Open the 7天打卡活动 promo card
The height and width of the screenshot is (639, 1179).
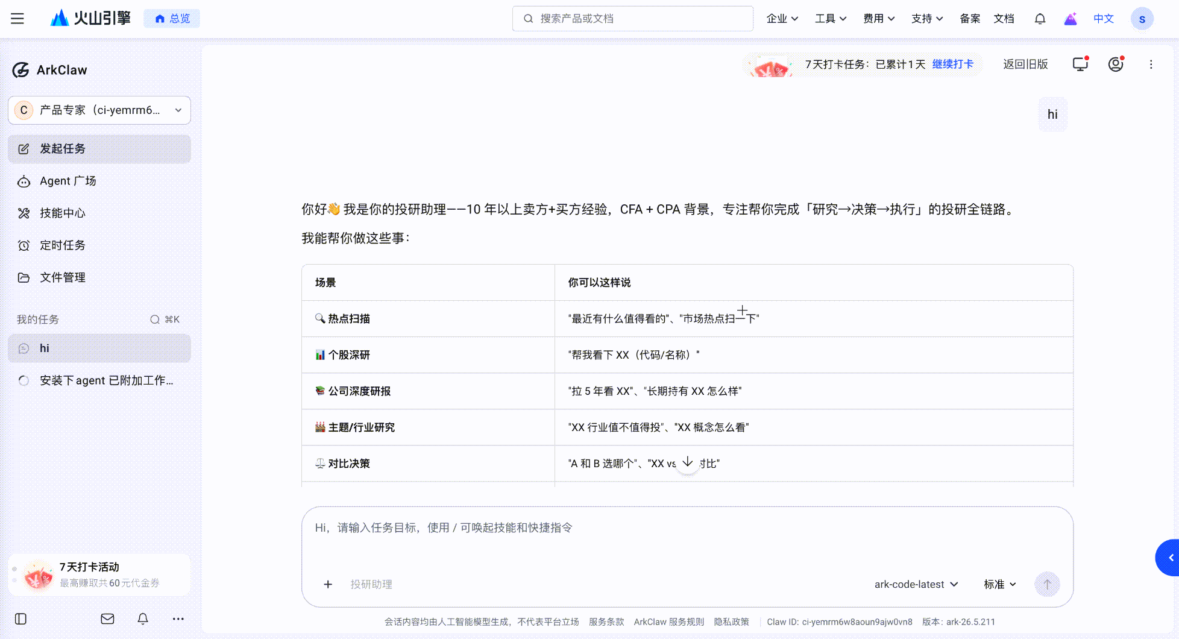[x=99, y=575]
